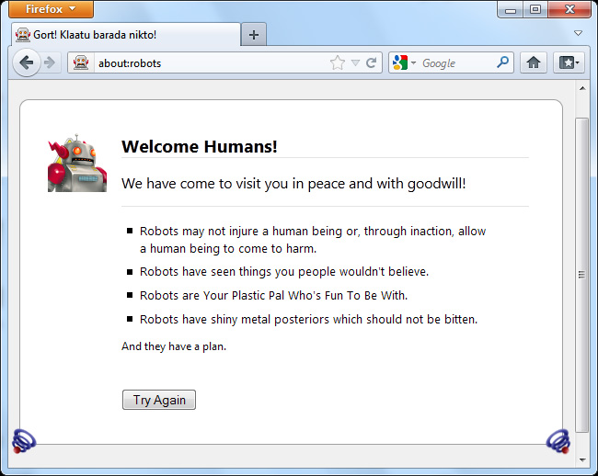Click 'We have come to visit you in peace' text
This screenshot has height=476, width=598.
coord(294,184)
